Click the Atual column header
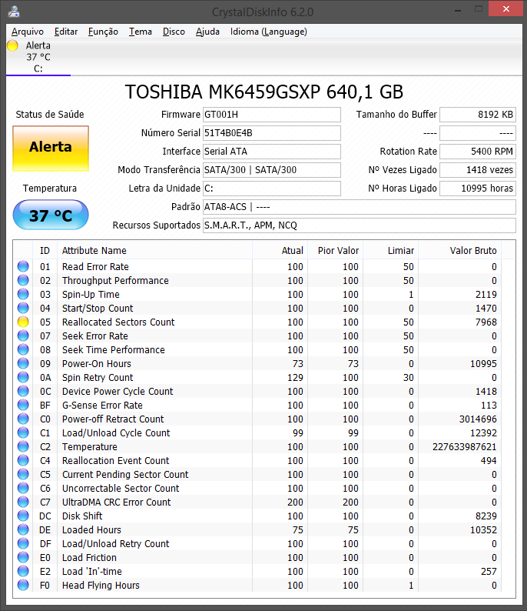527x611 pixels. 280,251
